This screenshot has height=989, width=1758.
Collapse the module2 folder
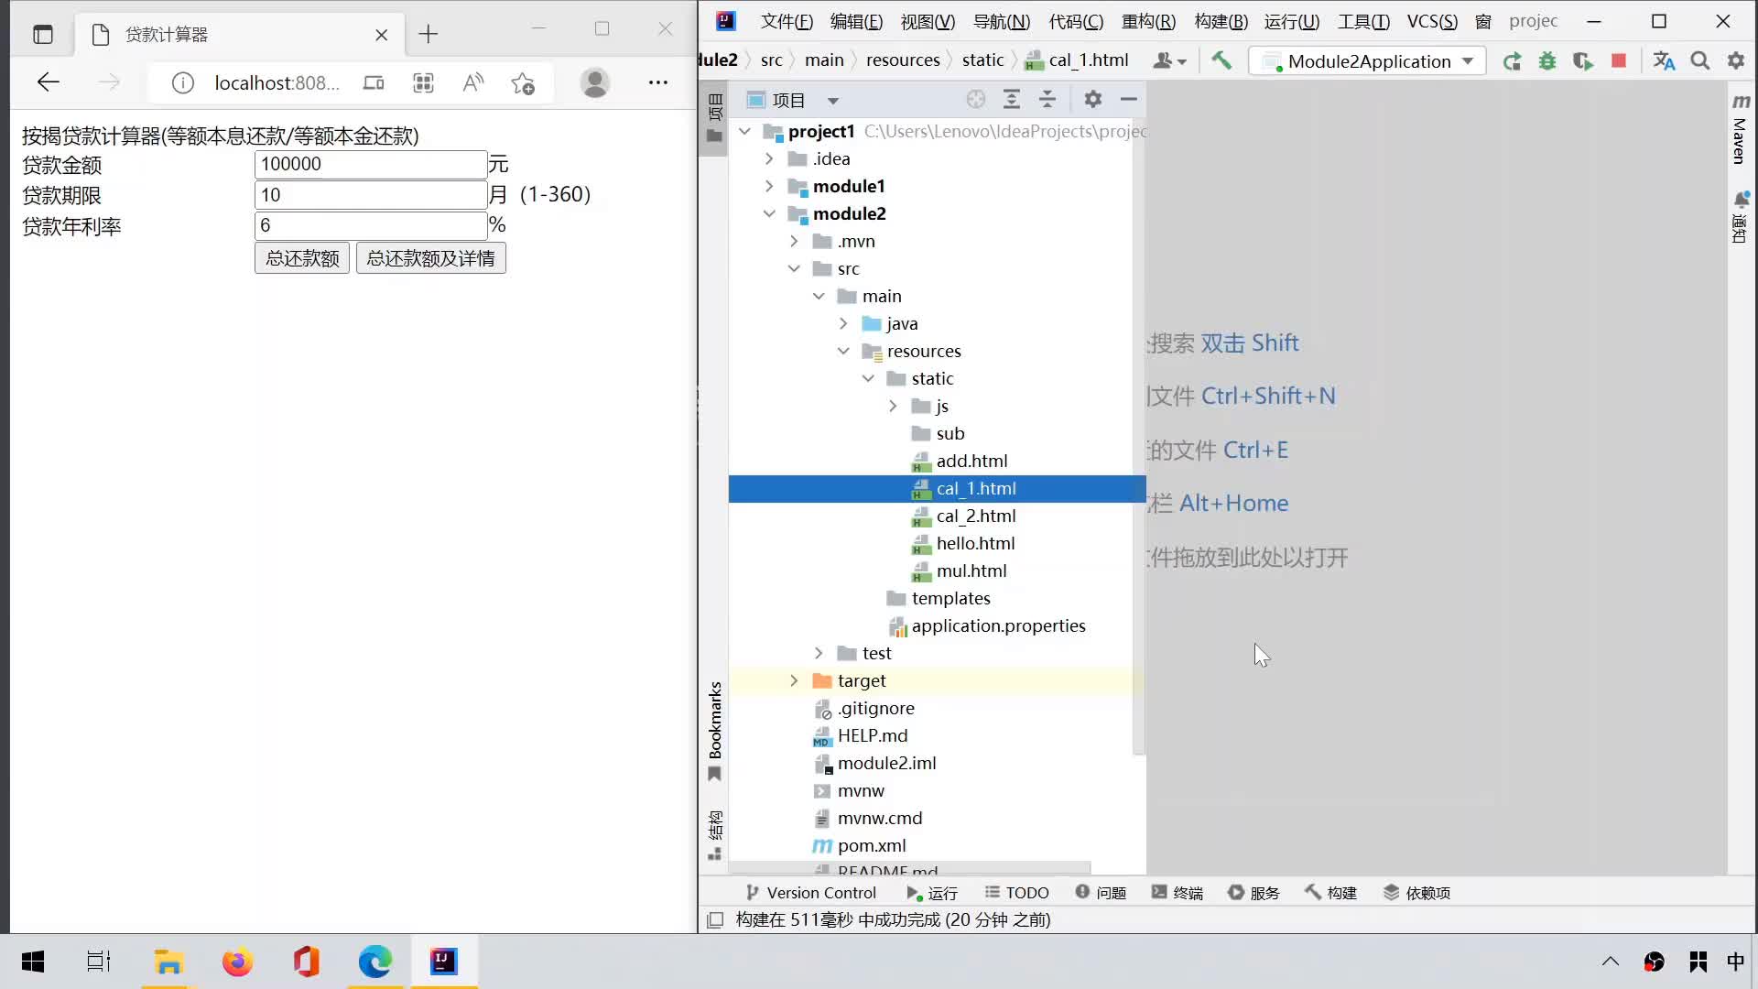pos(769,213)
